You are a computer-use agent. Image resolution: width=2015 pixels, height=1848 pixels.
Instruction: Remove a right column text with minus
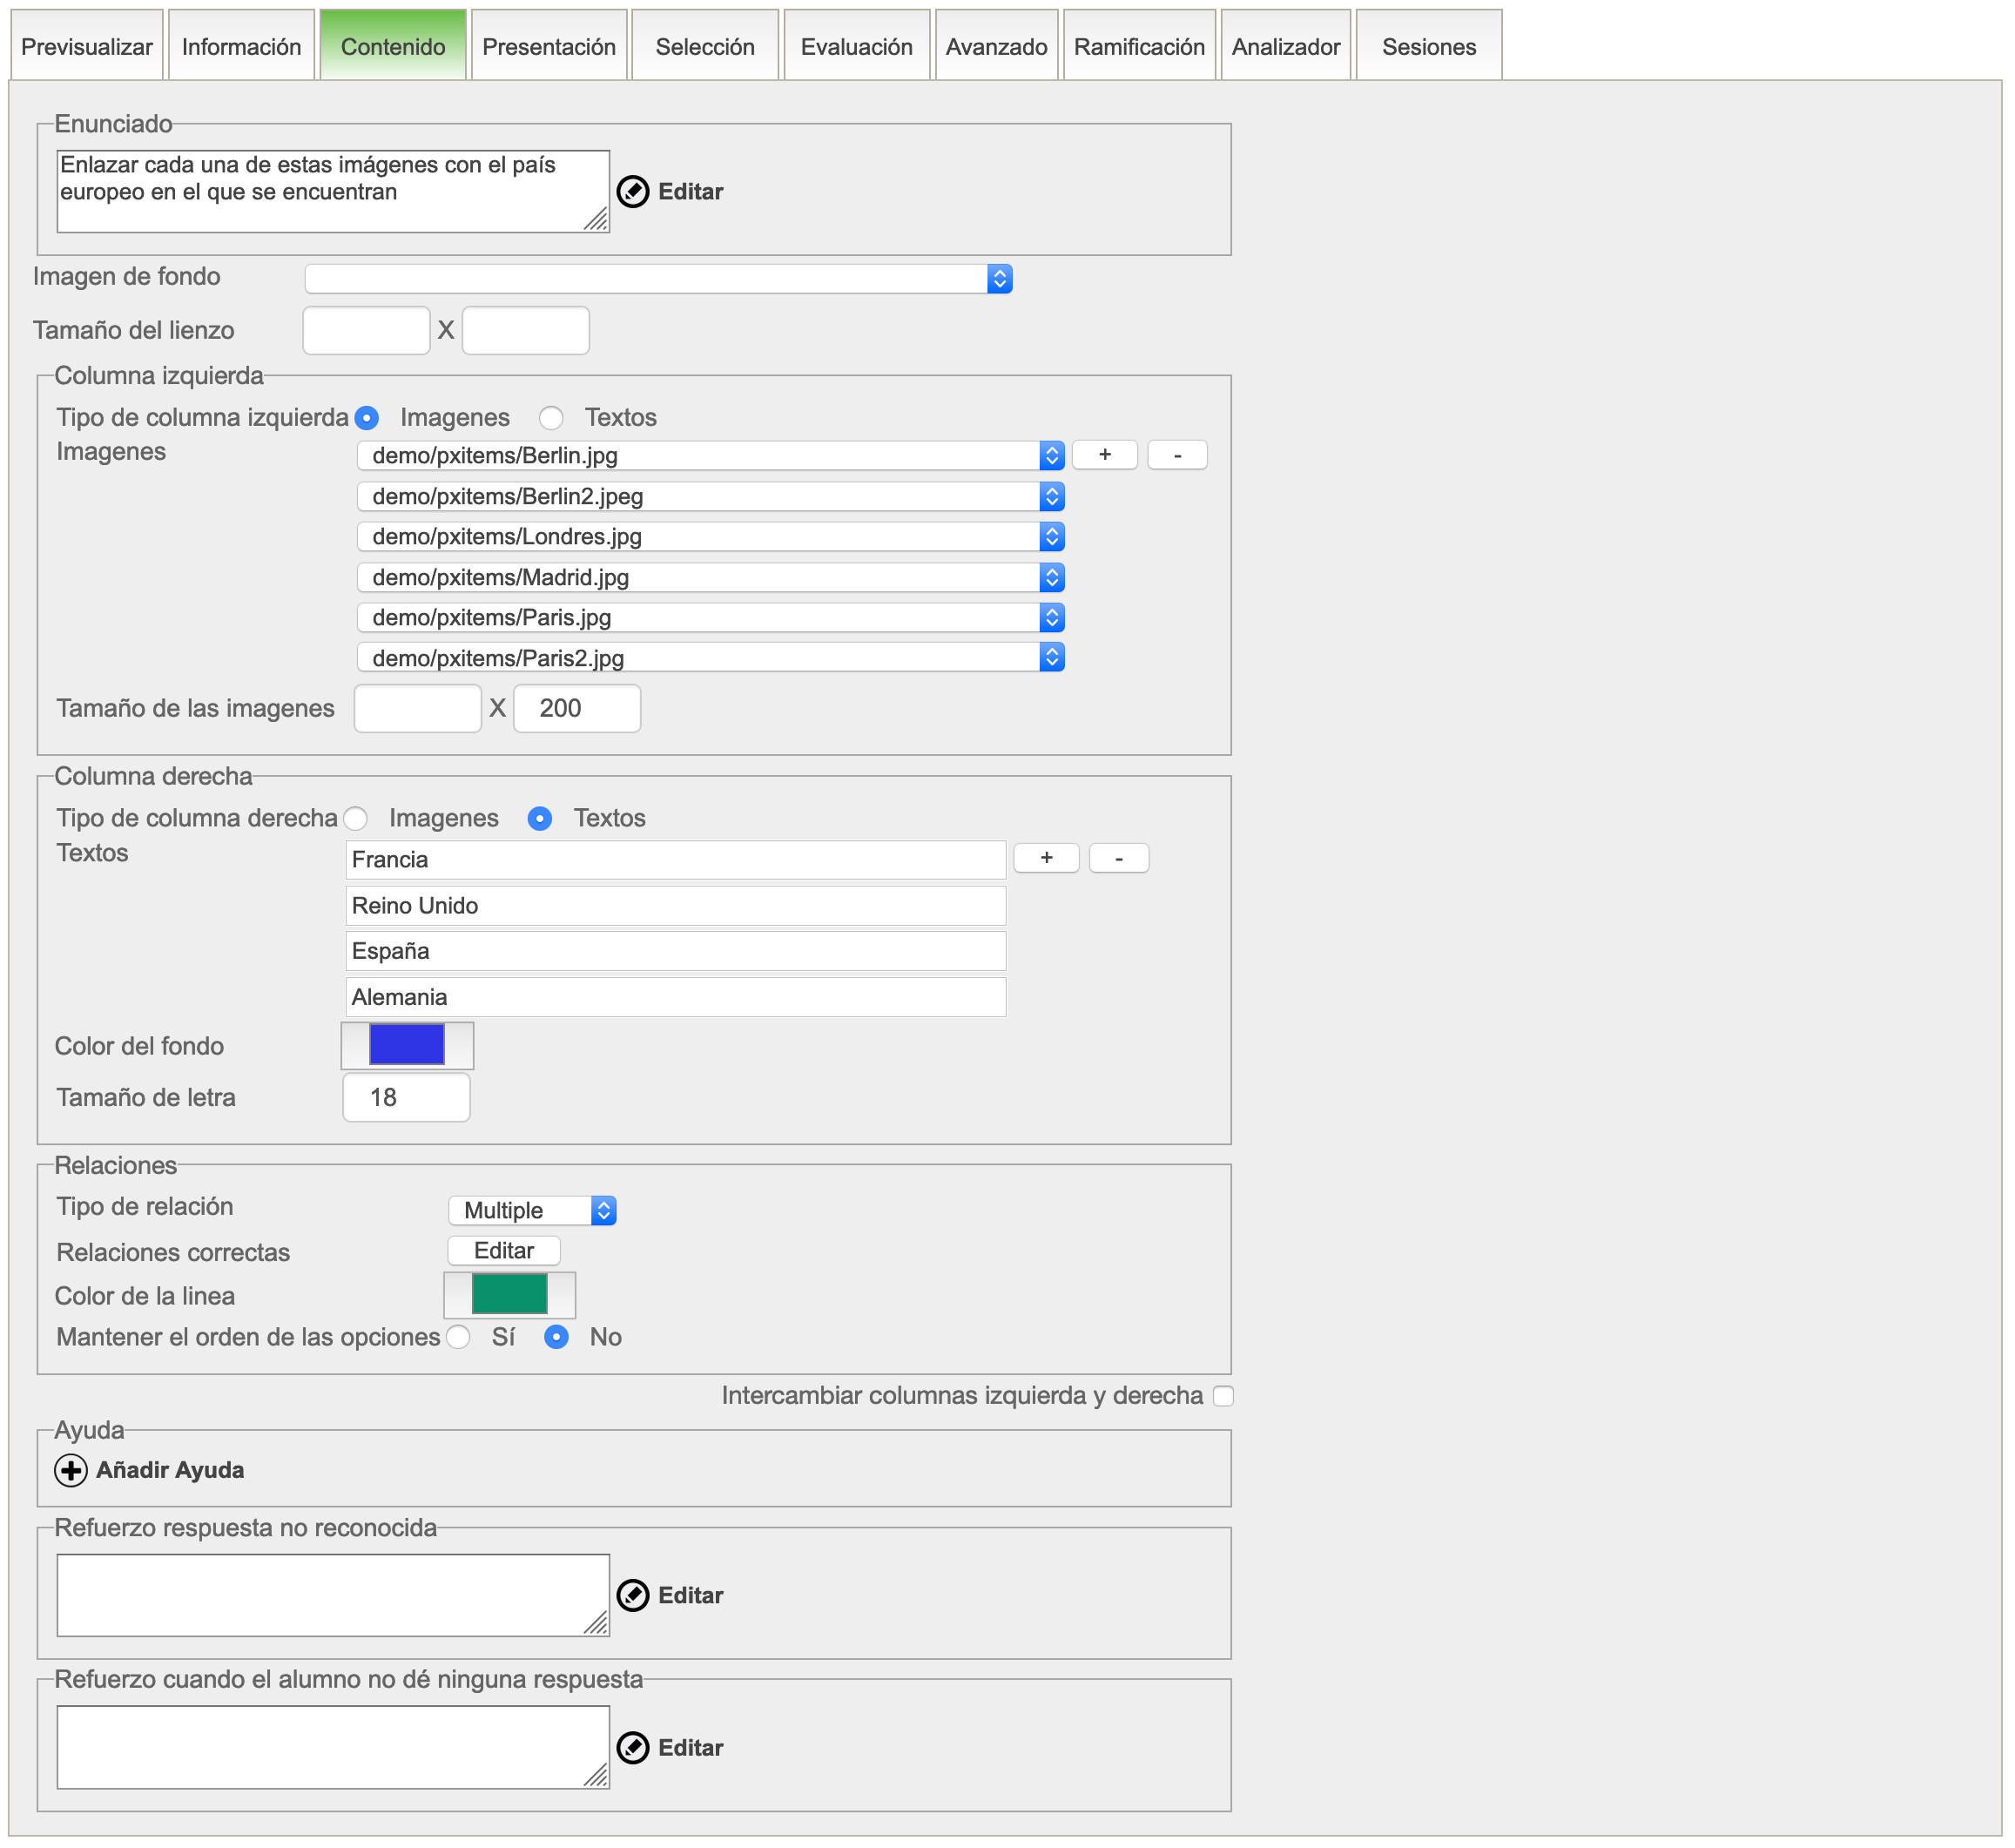point(1118,858)
